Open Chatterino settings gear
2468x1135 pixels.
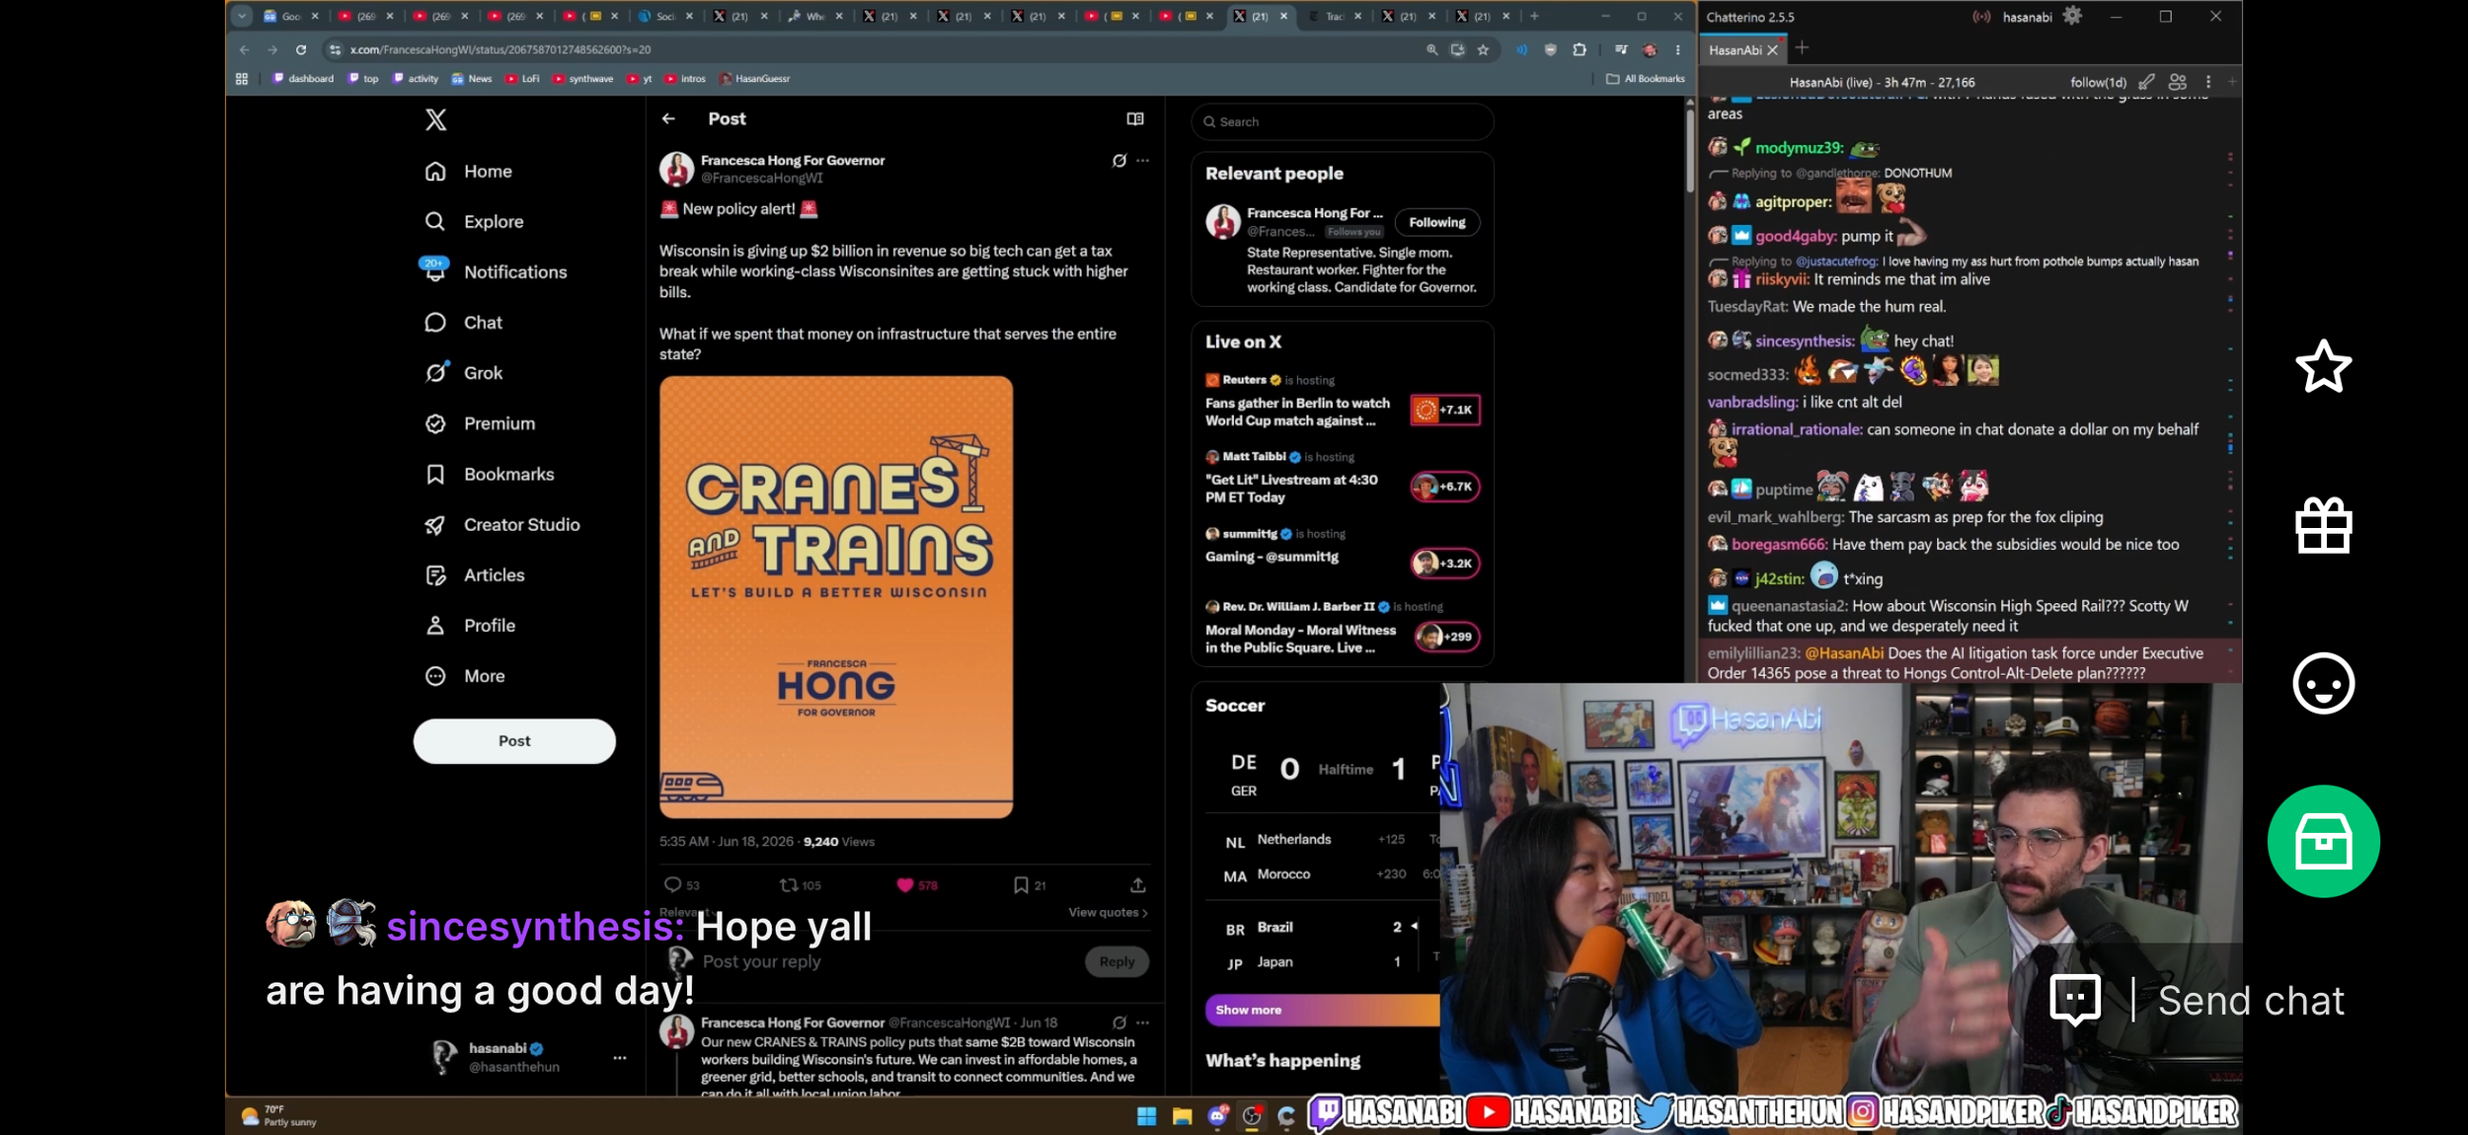tap(2072, 17)
